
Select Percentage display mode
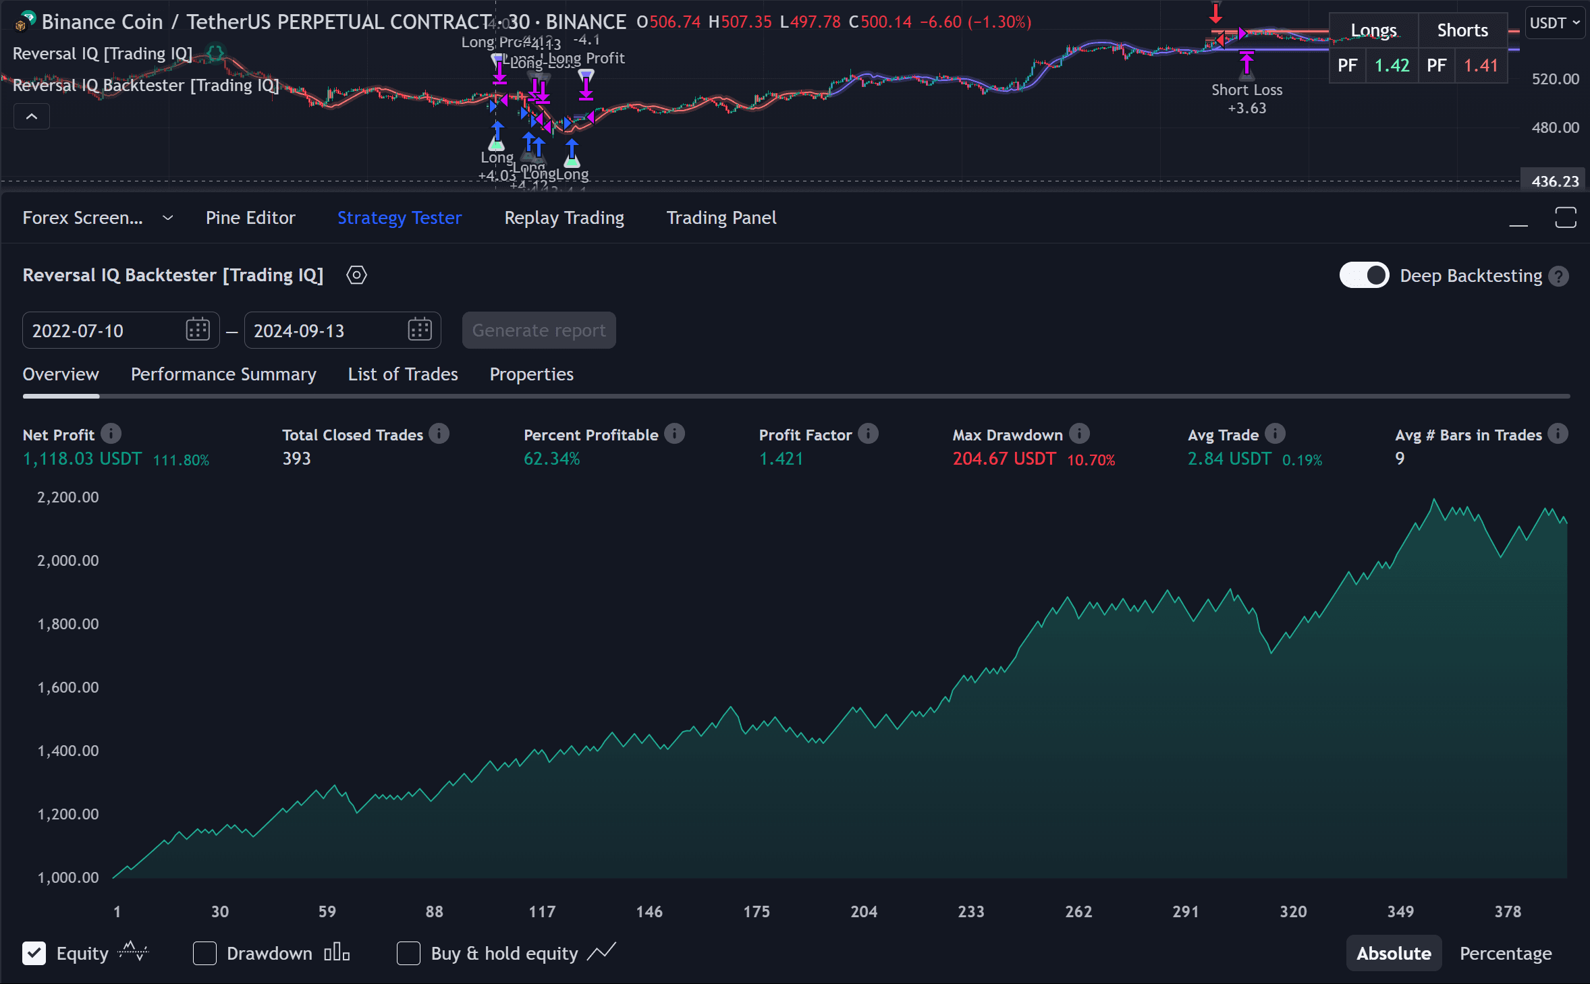click(x=1506, y=953)
